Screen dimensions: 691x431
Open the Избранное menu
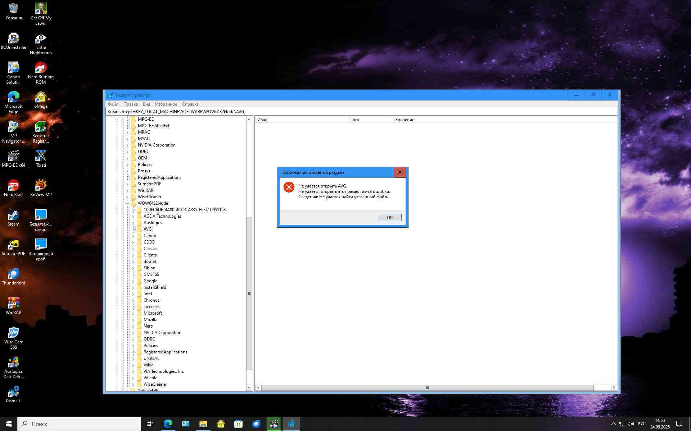pos(166,104)
